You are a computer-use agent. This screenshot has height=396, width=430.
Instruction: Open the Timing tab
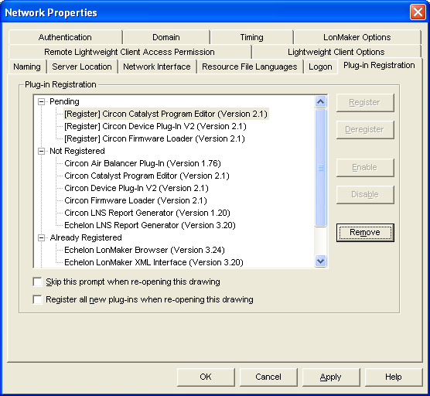click(252, 37)
